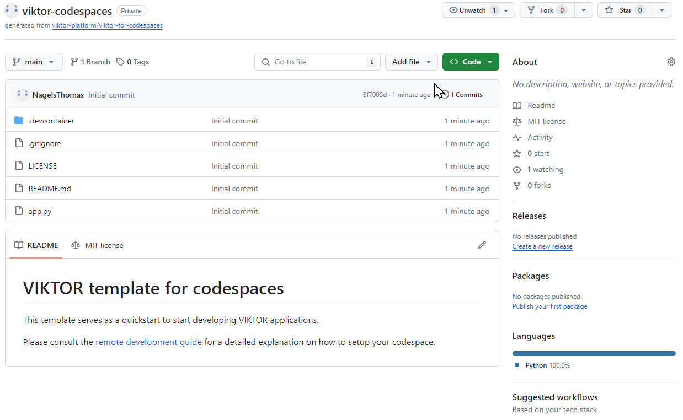Click Create a new release link
The image size is (683, 420).
click(x=542, y=246)
